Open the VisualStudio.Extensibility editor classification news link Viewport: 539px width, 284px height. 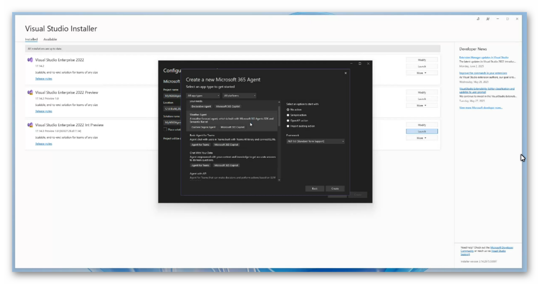[x=487, y=90]
